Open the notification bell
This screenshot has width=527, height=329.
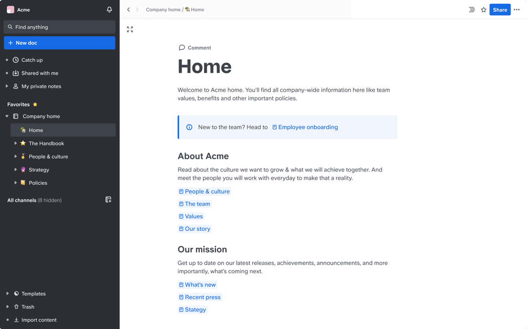tap(109, 9)
